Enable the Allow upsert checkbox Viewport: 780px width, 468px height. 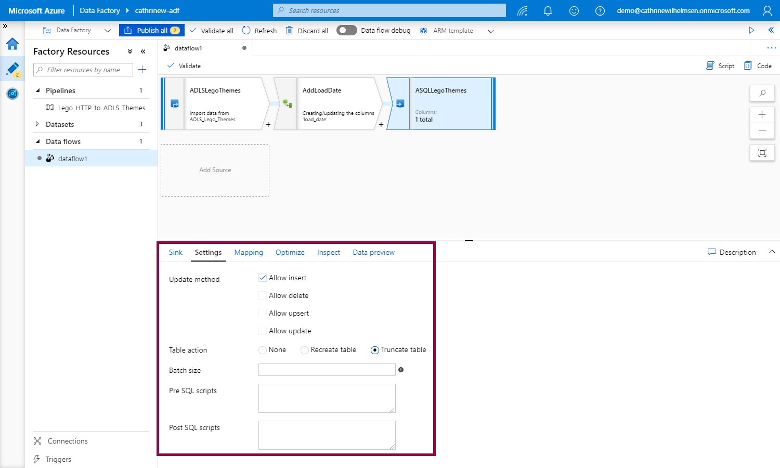click(x=263, y=313)
